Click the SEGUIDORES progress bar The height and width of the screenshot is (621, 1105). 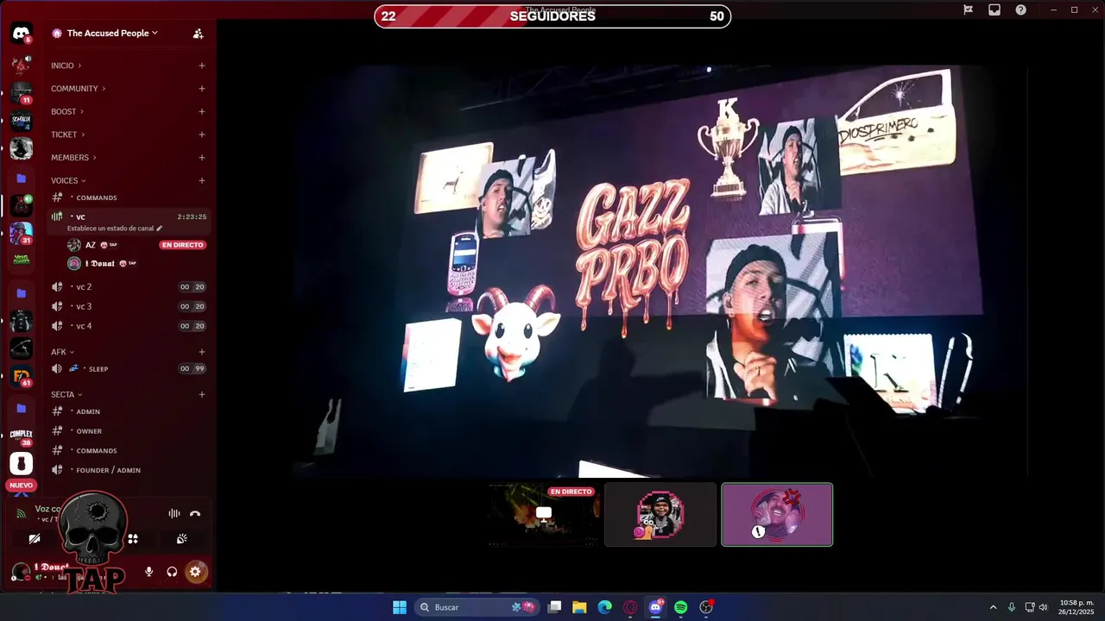click(552, 16)
